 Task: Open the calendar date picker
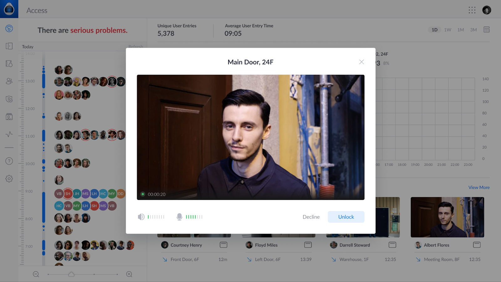(x=486, y=30)
